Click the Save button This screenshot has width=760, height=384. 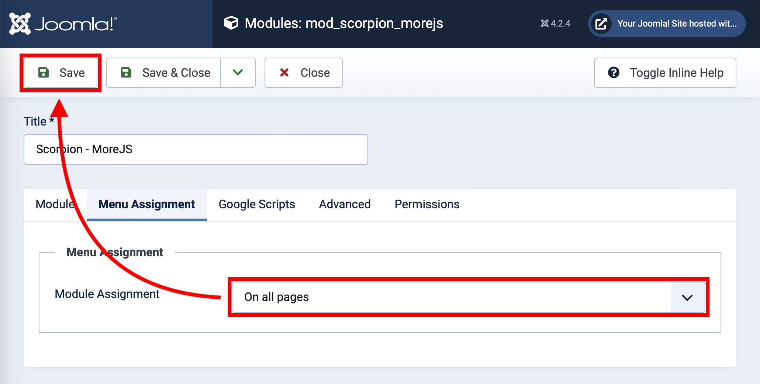click(61, 73)
